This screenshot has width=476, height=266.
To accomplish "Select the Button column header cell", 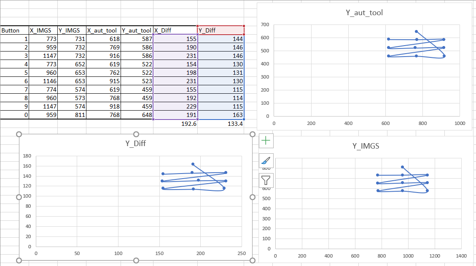I will coord(14,30).
